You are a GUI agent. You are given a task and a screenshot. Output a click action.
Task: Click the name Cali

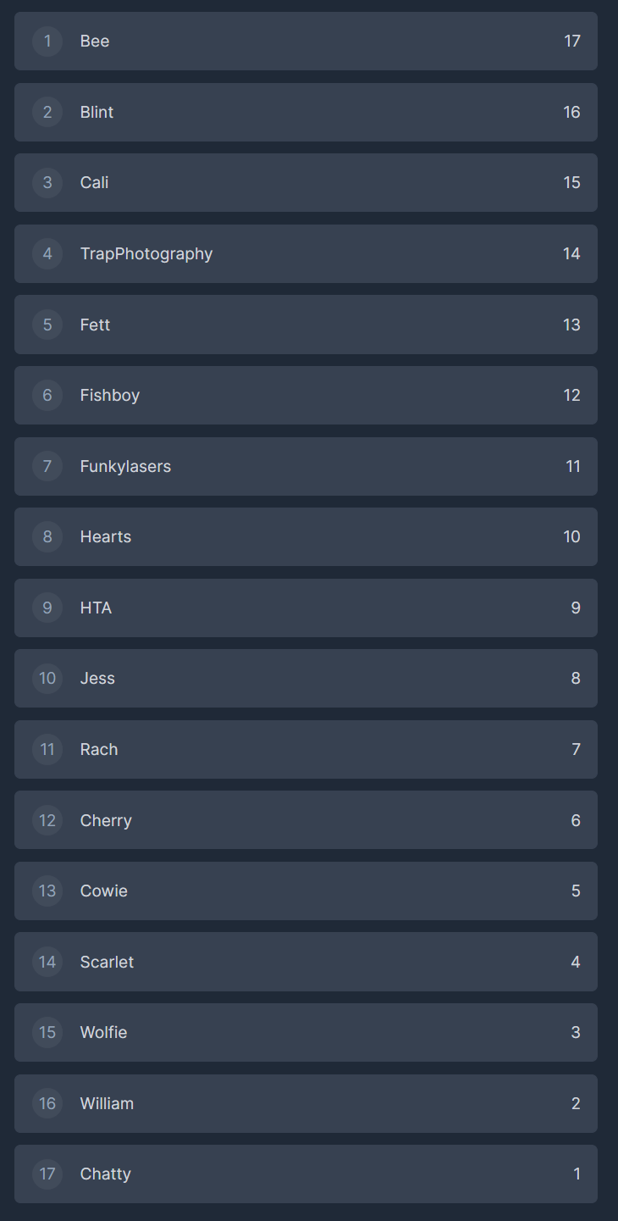pyautogui.click(x=95, y=182)
